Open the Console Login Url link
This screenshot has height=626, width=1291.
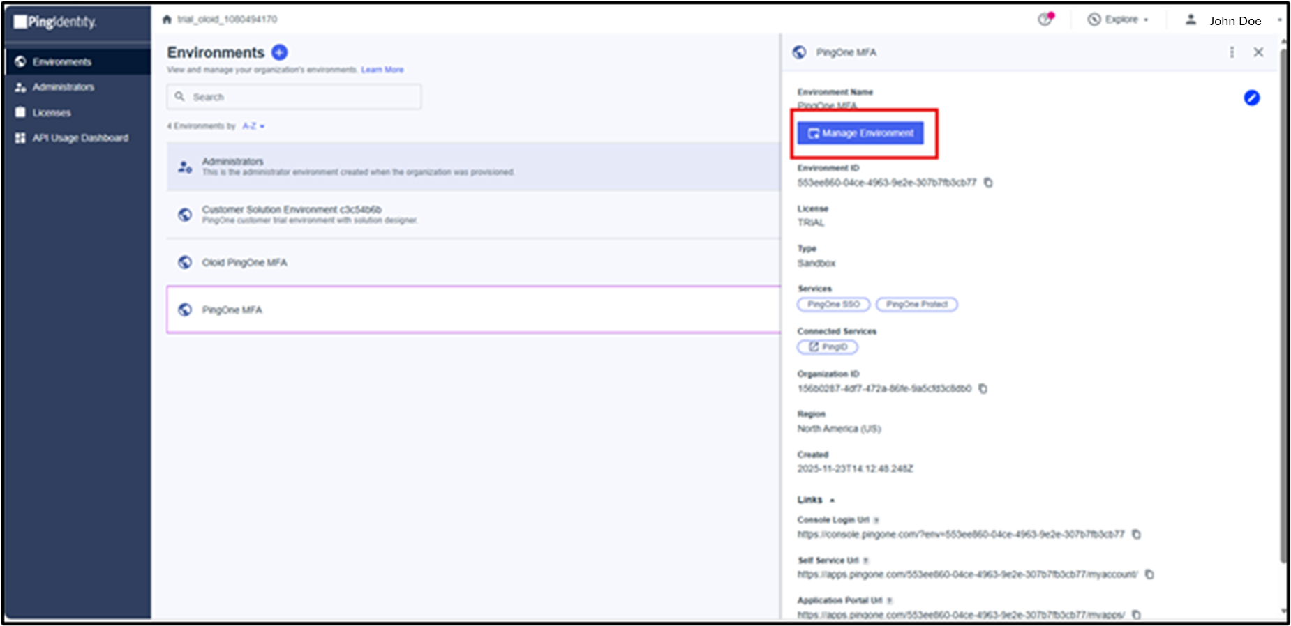click(961, 535)
